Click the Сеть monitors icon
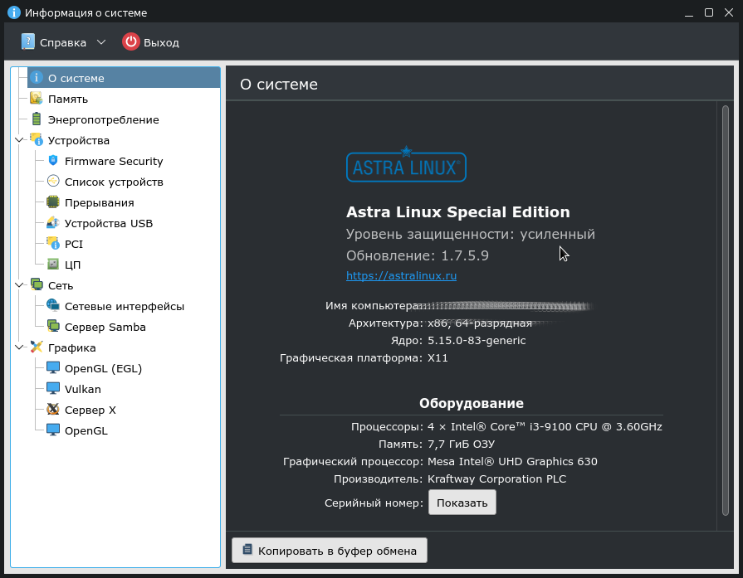 point(37,284)
